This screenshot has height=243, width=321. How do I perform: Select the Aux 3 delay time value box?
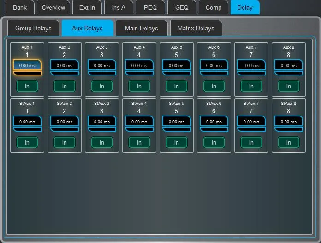pyautogui.click(x=102, y=65)
